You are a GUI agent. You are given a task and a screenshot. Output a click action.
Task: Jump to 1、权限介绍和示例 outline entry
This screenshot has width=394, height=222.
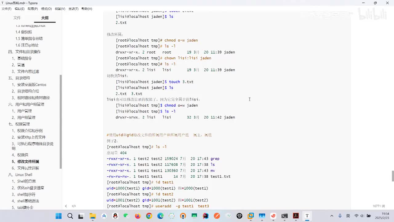point(27,131)
